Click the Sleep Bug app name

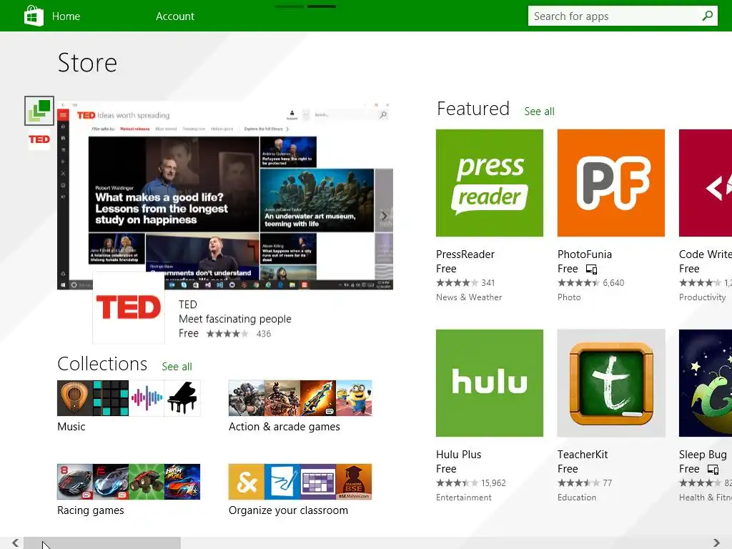[x=703, y=455]
